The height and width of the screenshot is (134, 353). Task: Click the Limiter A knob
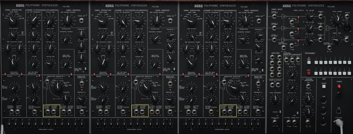click(308, 99)
